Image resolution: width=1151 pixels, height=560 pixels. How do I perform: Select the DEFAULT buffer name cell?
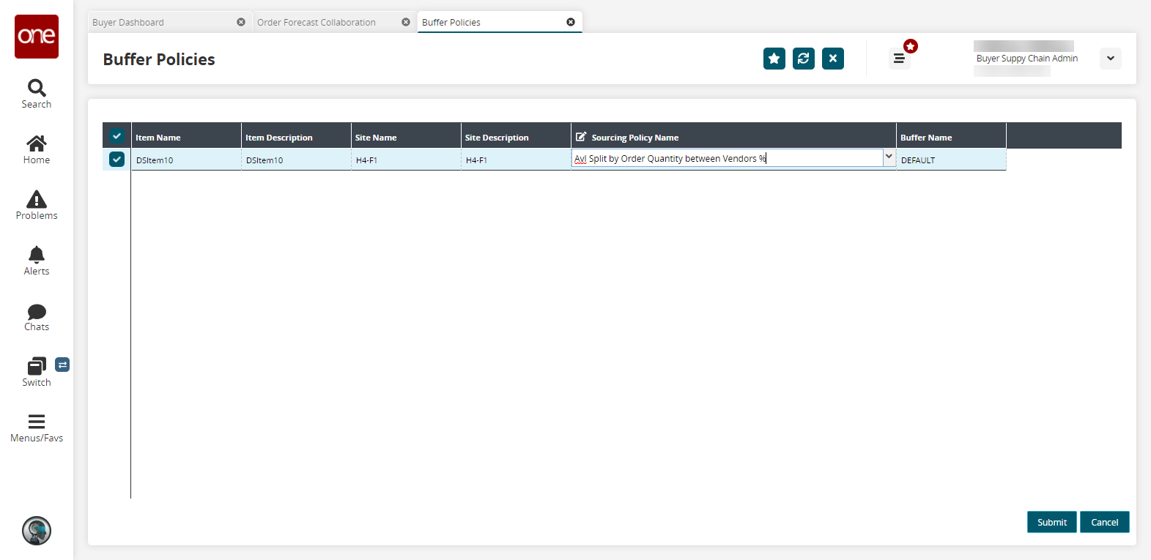click(x=951, y=160)
